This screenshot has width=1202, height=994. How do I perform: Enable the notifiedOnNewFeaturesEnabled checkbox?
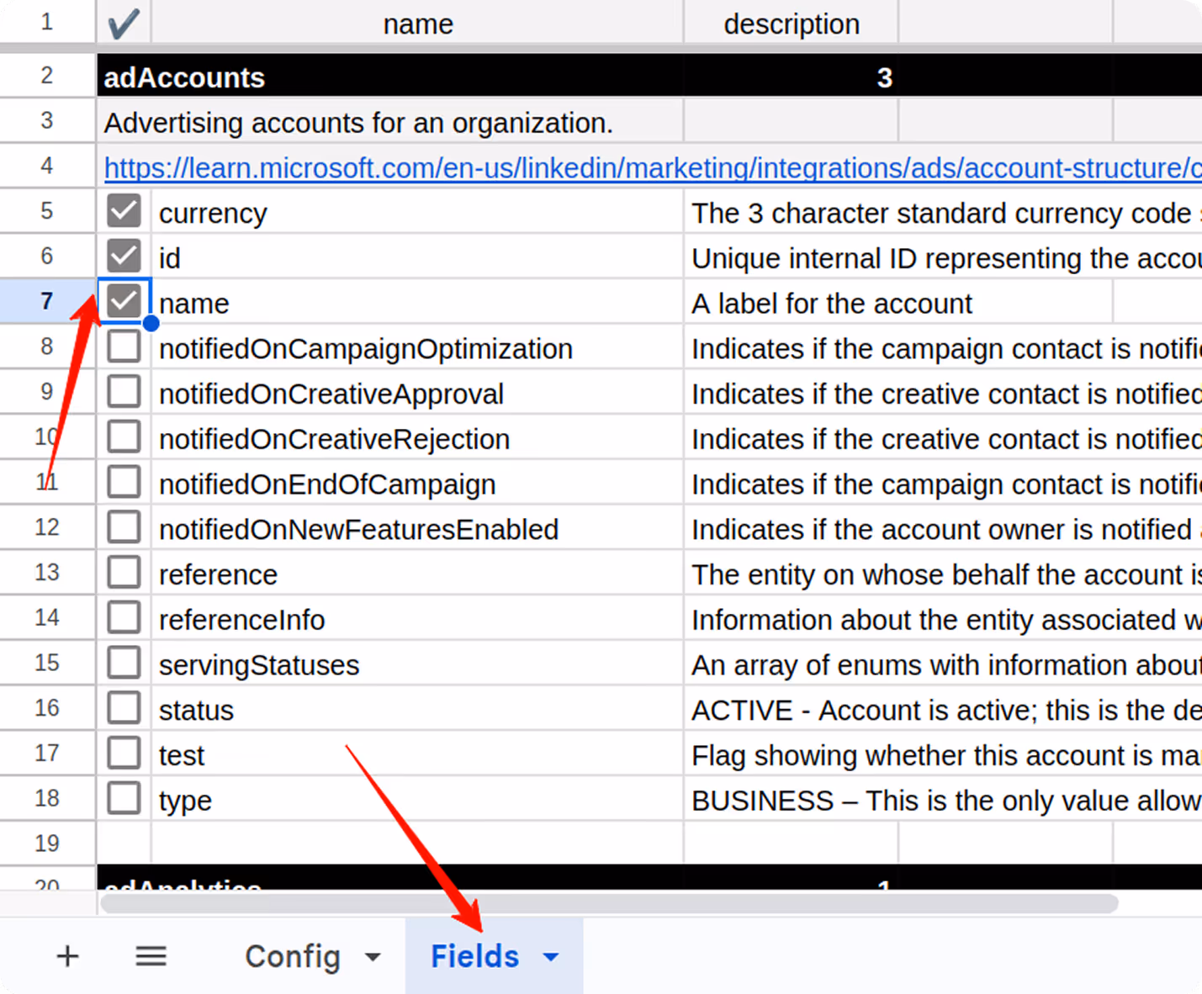click(x=123, y=526)
